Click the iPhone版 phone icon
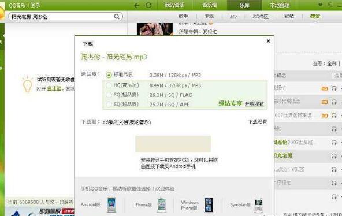 (162, 204)
